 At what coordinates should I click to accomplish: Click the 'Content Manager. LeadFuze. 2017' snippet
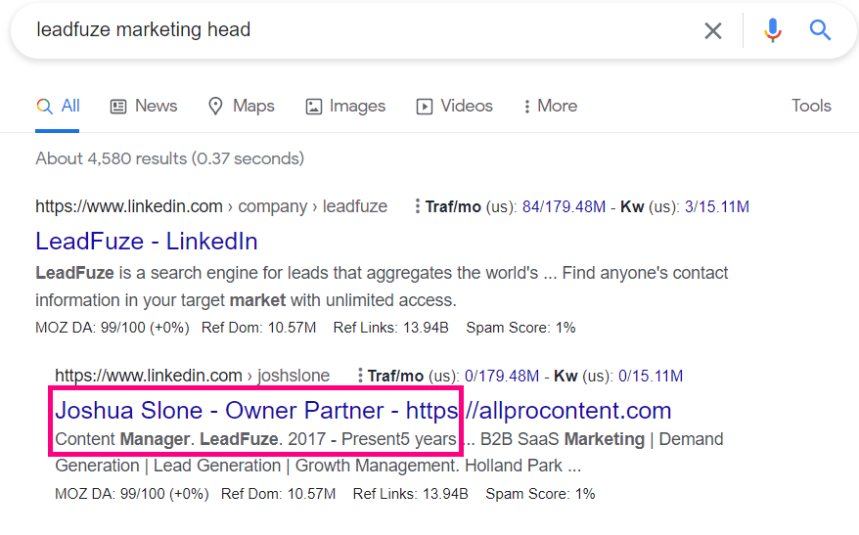(x=389, y=452)
